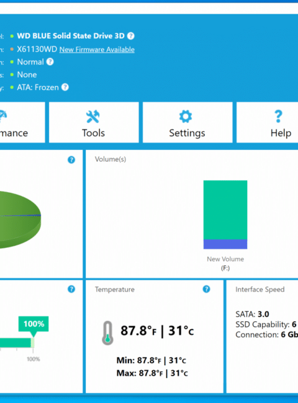Screen dimensions: 298x403
Task: Click the Min: 87.8°F temperature value
Action: pyautogui.click(x=151, y=360)
